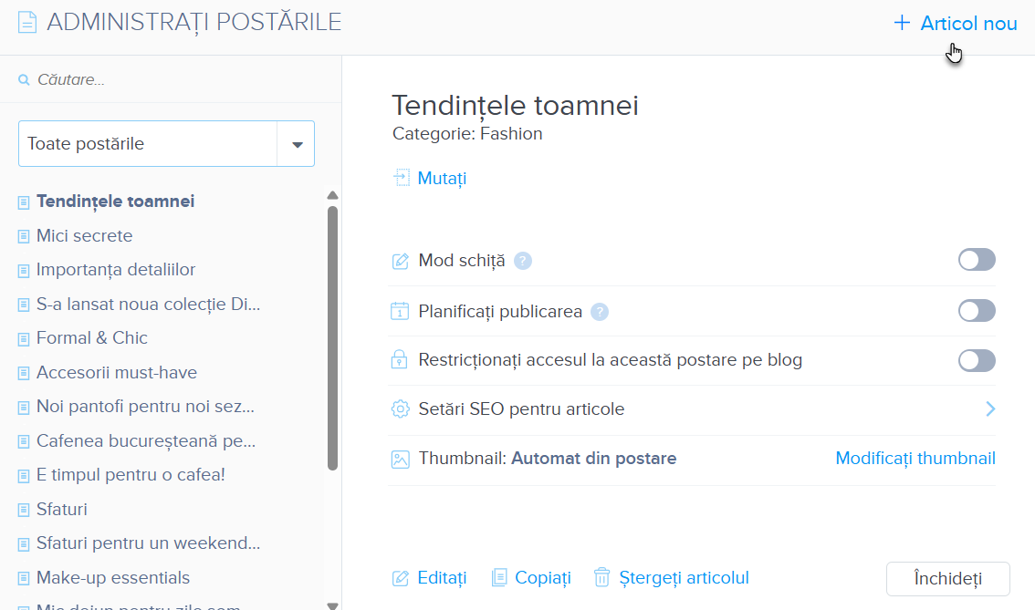Click the pencil icon next to Editați
Screen dimensions: 1035x610
pos(400,578)
